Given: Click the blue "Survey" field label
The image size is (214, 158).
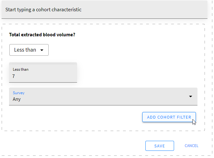Looking at the screenshot, I should click(x=18, y=93).
